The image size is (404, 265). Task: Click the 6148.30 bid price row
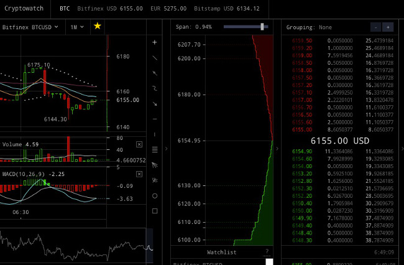[342, 241]
